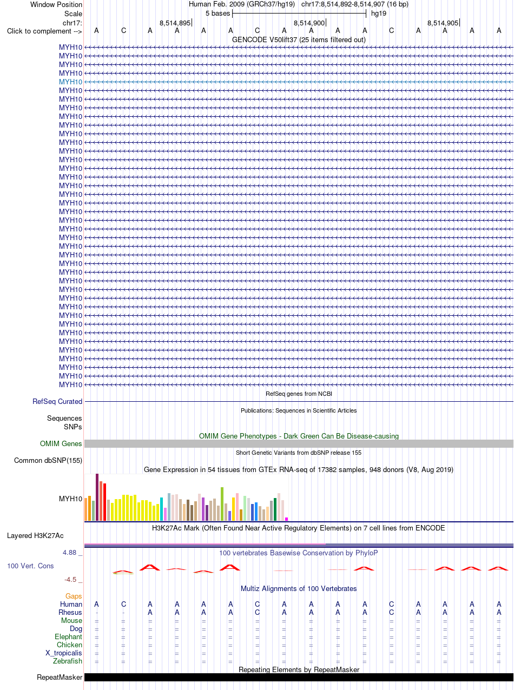Select the '100 Vert. Cons' track label
The image size is (514, 690).
click(x=30, y=566)
